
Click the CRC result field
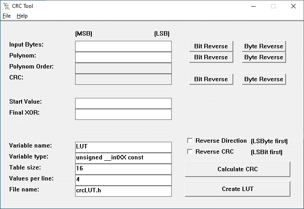tap(123, 79)
